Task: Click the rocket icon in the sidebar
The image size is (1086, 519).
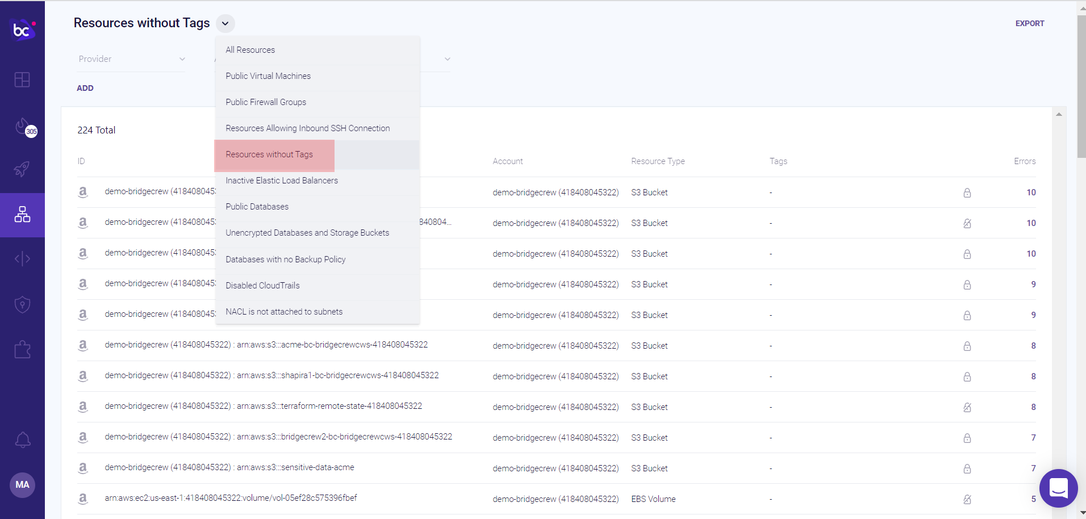Action: (x=22, y=169)
